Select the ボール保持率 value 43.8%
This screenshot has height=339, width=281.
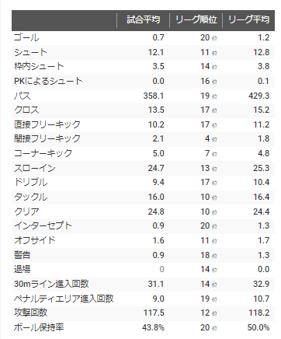[153, 328]
